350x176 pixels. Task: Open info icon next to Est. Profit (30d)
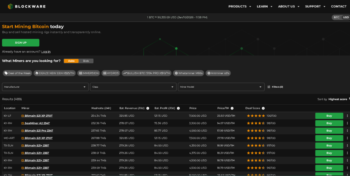(178, 108)
